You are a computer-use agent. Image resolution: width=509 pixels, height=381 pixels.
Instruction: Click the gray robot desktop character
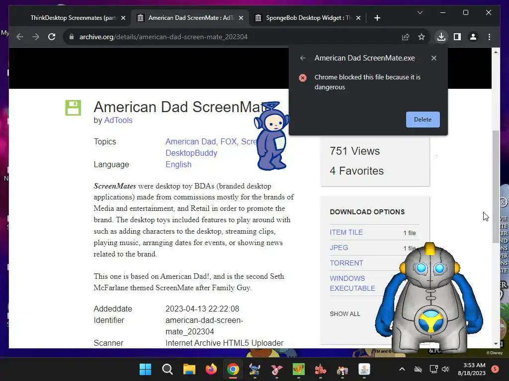click(x=429, y=298)
